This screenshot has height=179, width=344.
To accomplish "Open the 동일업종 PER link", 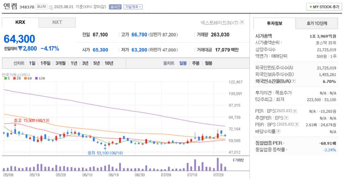I will (269, 143).
